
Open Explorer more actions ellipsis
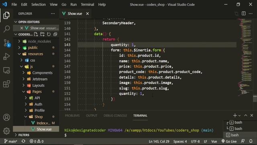click(53, 14)
